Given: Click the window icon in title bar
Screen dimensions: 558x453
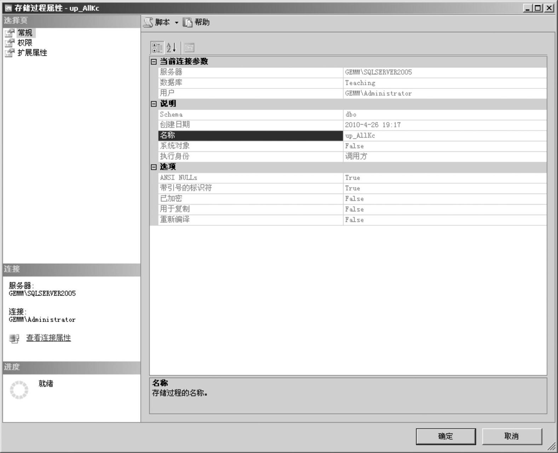Looking at the screenshot, I should click(8, 8).
